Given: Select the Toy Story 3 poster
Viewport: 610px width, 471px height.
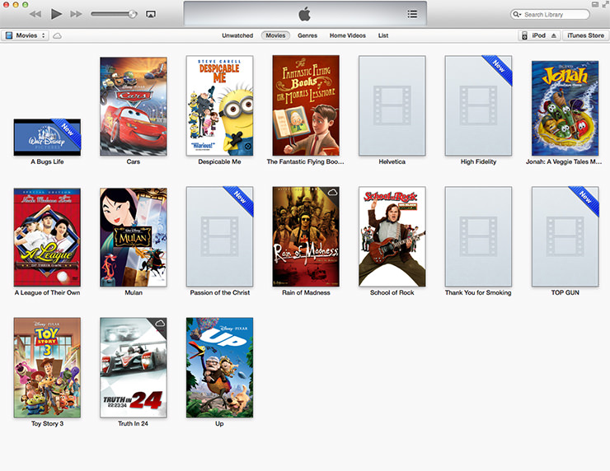Looking at the screenshot, I should (47, 367).
